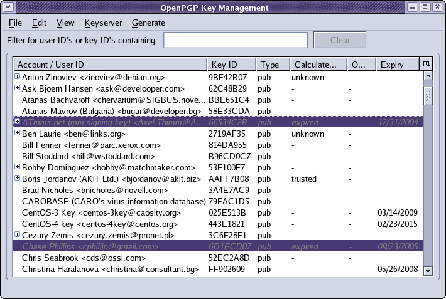
Task: Sort by Account / User ID column
Action: tap(110, 65)
